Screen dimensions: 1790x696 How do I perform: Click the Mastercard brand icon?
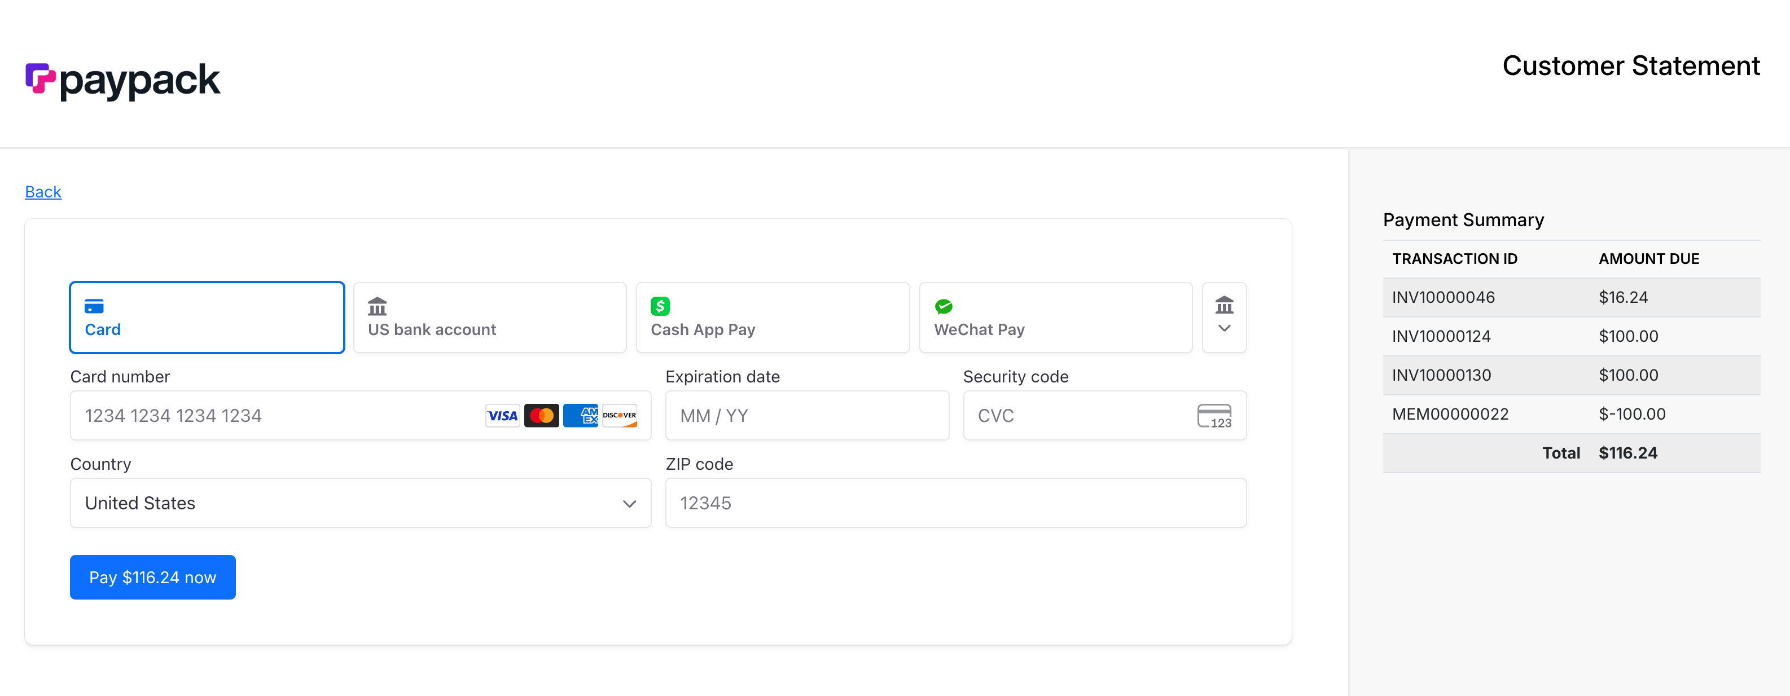coord(541,415)
